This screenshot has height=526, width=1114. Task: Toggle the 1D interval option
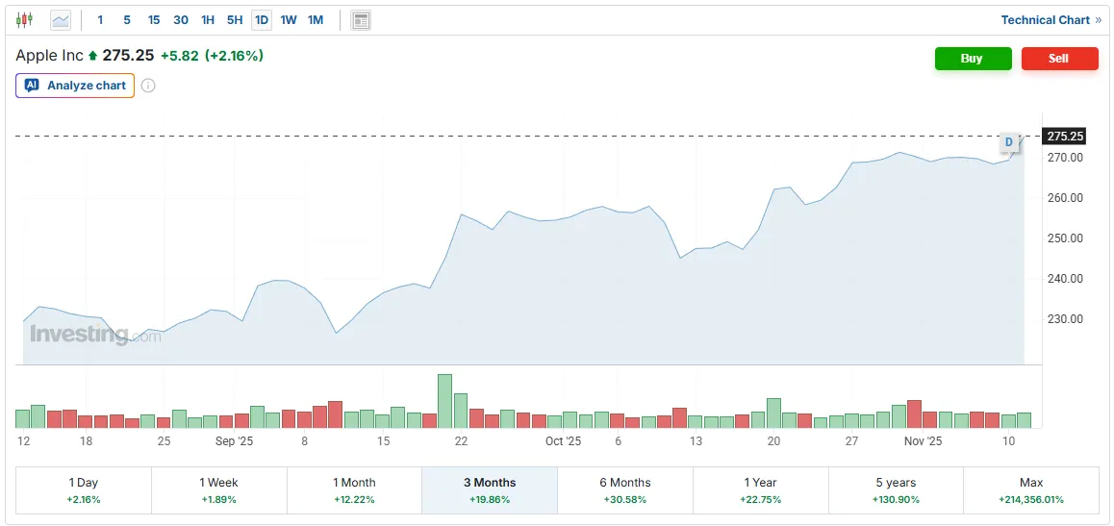pos(262,20)
